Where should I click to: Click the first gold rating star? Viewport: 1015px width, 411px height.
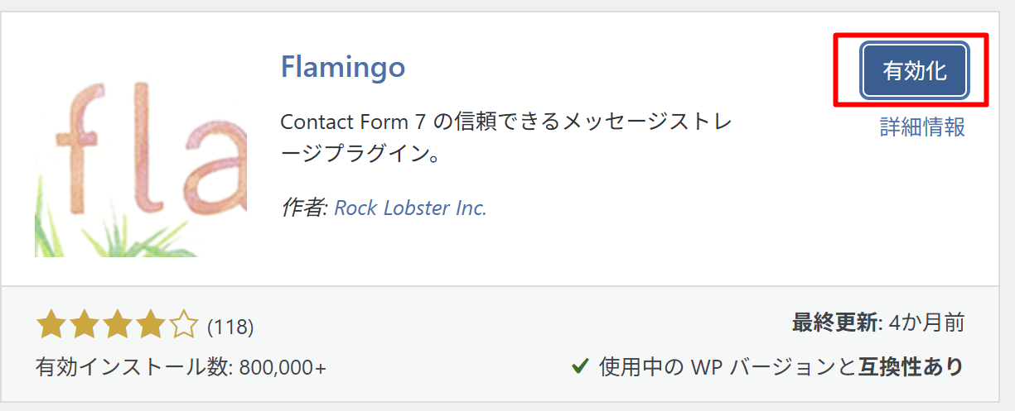pyautogui.click(x=51, y=326)
